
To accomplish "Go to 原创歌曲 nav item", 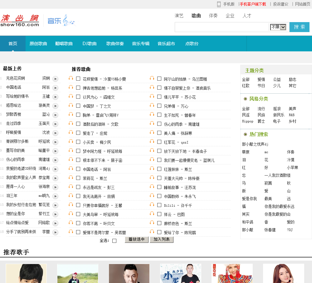I will [38, 44].
